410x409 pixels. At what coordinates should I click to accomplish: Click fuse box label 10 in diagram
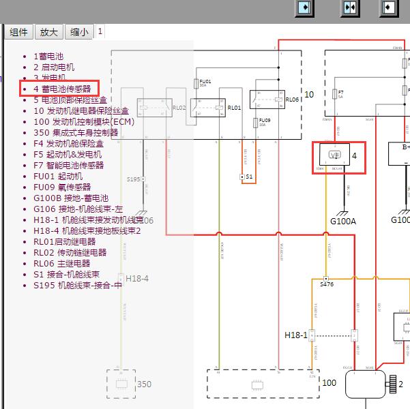[309, 95]
